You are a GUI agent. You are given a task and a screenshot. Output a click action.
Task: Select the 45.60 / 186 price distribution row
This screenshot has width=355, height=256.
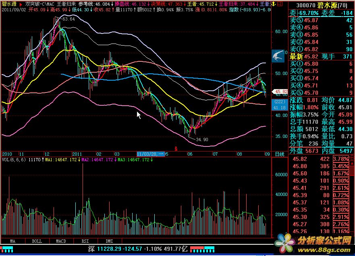[x=321, y=173]
